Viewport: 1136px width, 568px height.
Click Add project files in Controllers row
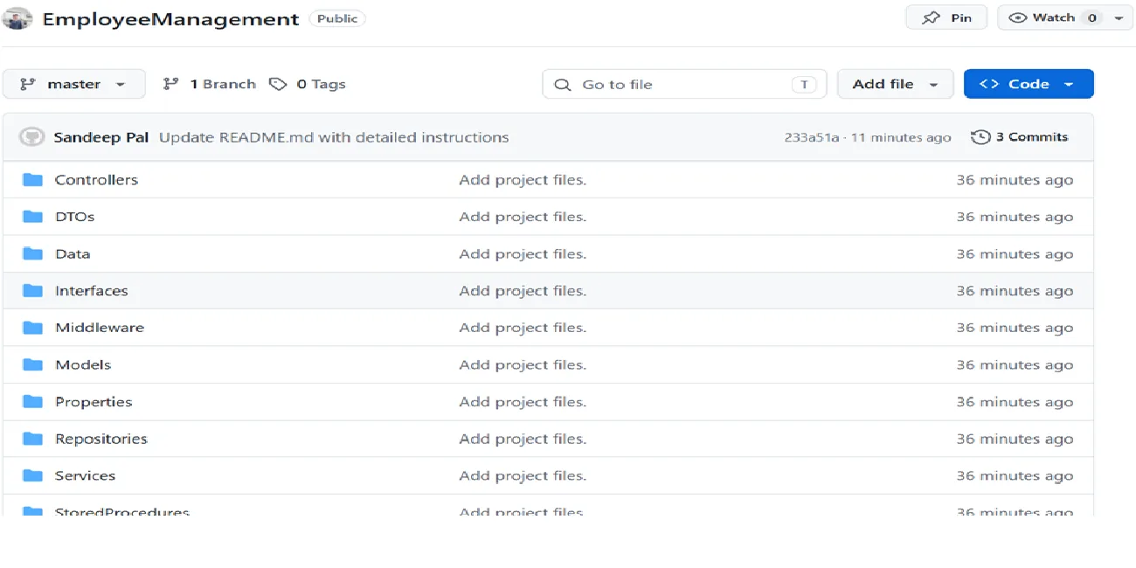pos(523,180)
